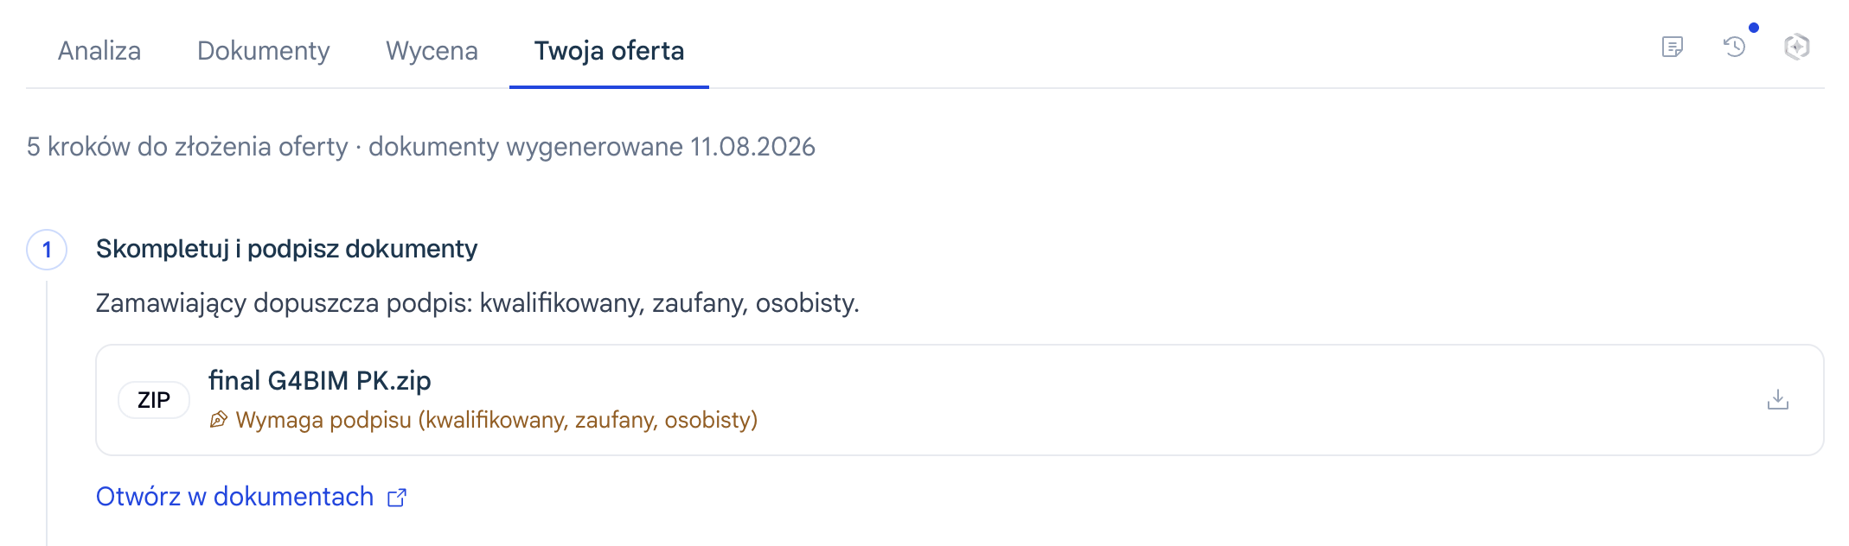This screenshot has height=546, width=1849.
Task: Click the external-link arrow icon
Action: [397, 498]
